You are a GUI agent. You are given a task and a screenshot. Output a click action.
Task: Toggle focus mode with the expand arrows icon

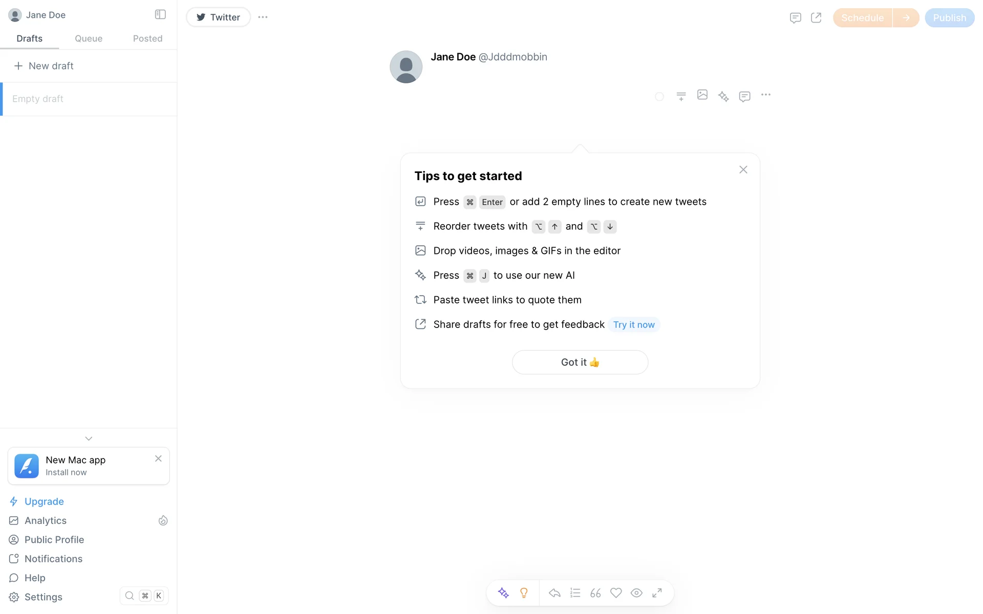pyautogui.click(x=657, y=593)
